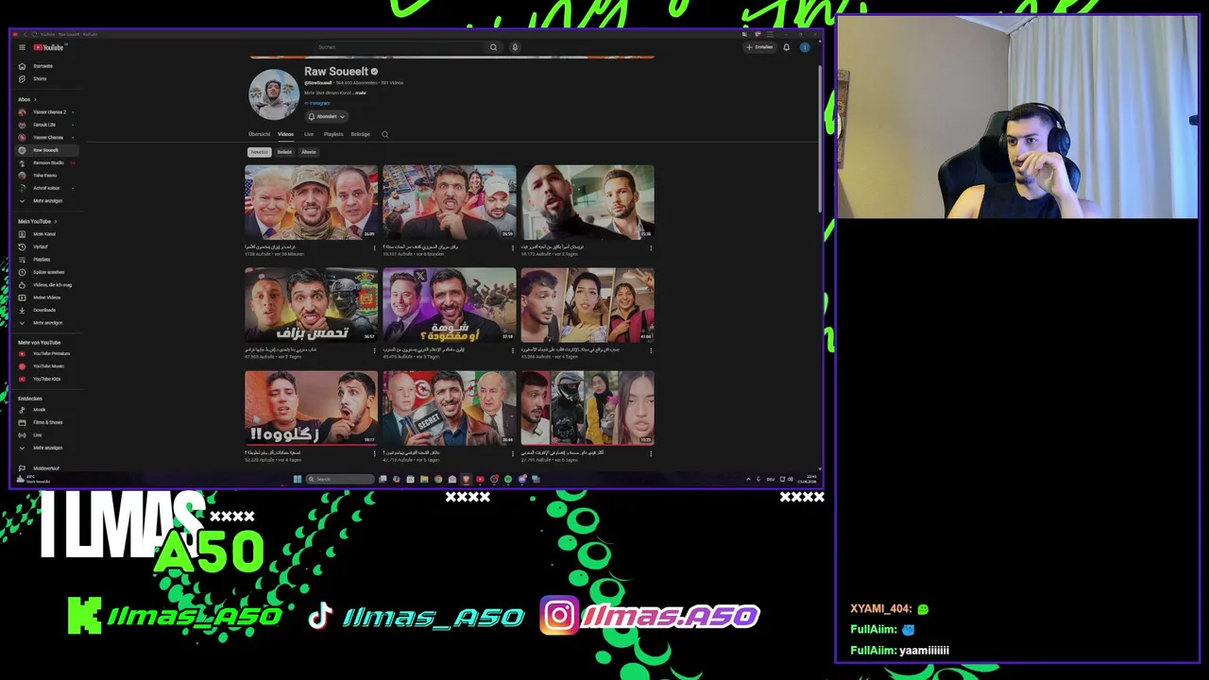Click the search magnifier button
This screenshot has height=680, width=1209.
coord(493,47)
